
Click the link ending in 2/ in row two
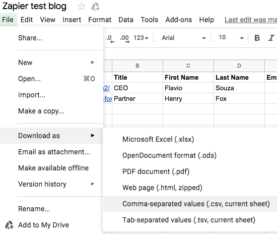point(106,88)
